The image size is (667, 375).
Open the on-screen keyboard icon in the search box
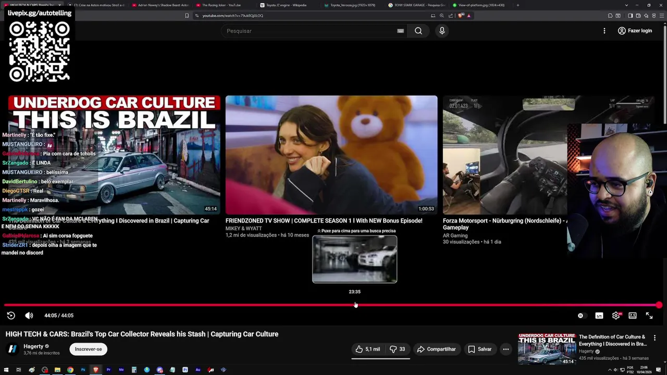[x=400, y=31]
